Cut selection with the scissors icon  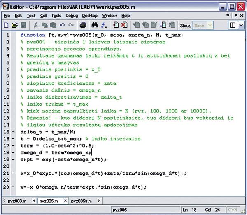click(35, 25)
